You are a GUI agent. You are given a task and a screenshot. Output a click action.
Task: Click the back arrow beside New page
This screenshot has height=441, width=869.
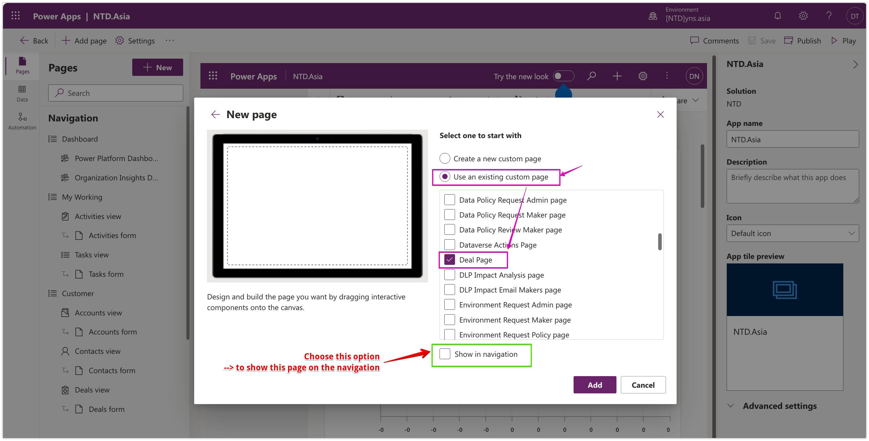pos(216,115)
